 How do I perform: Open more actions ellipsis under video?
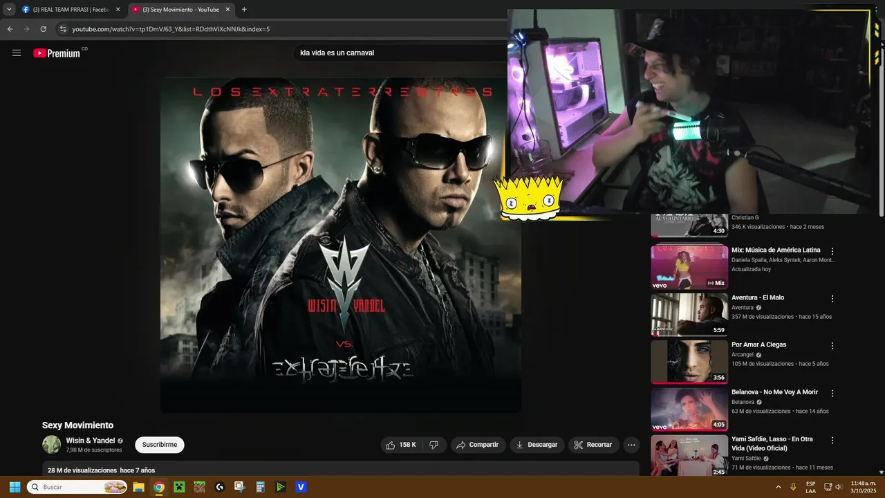coord(631,445)
